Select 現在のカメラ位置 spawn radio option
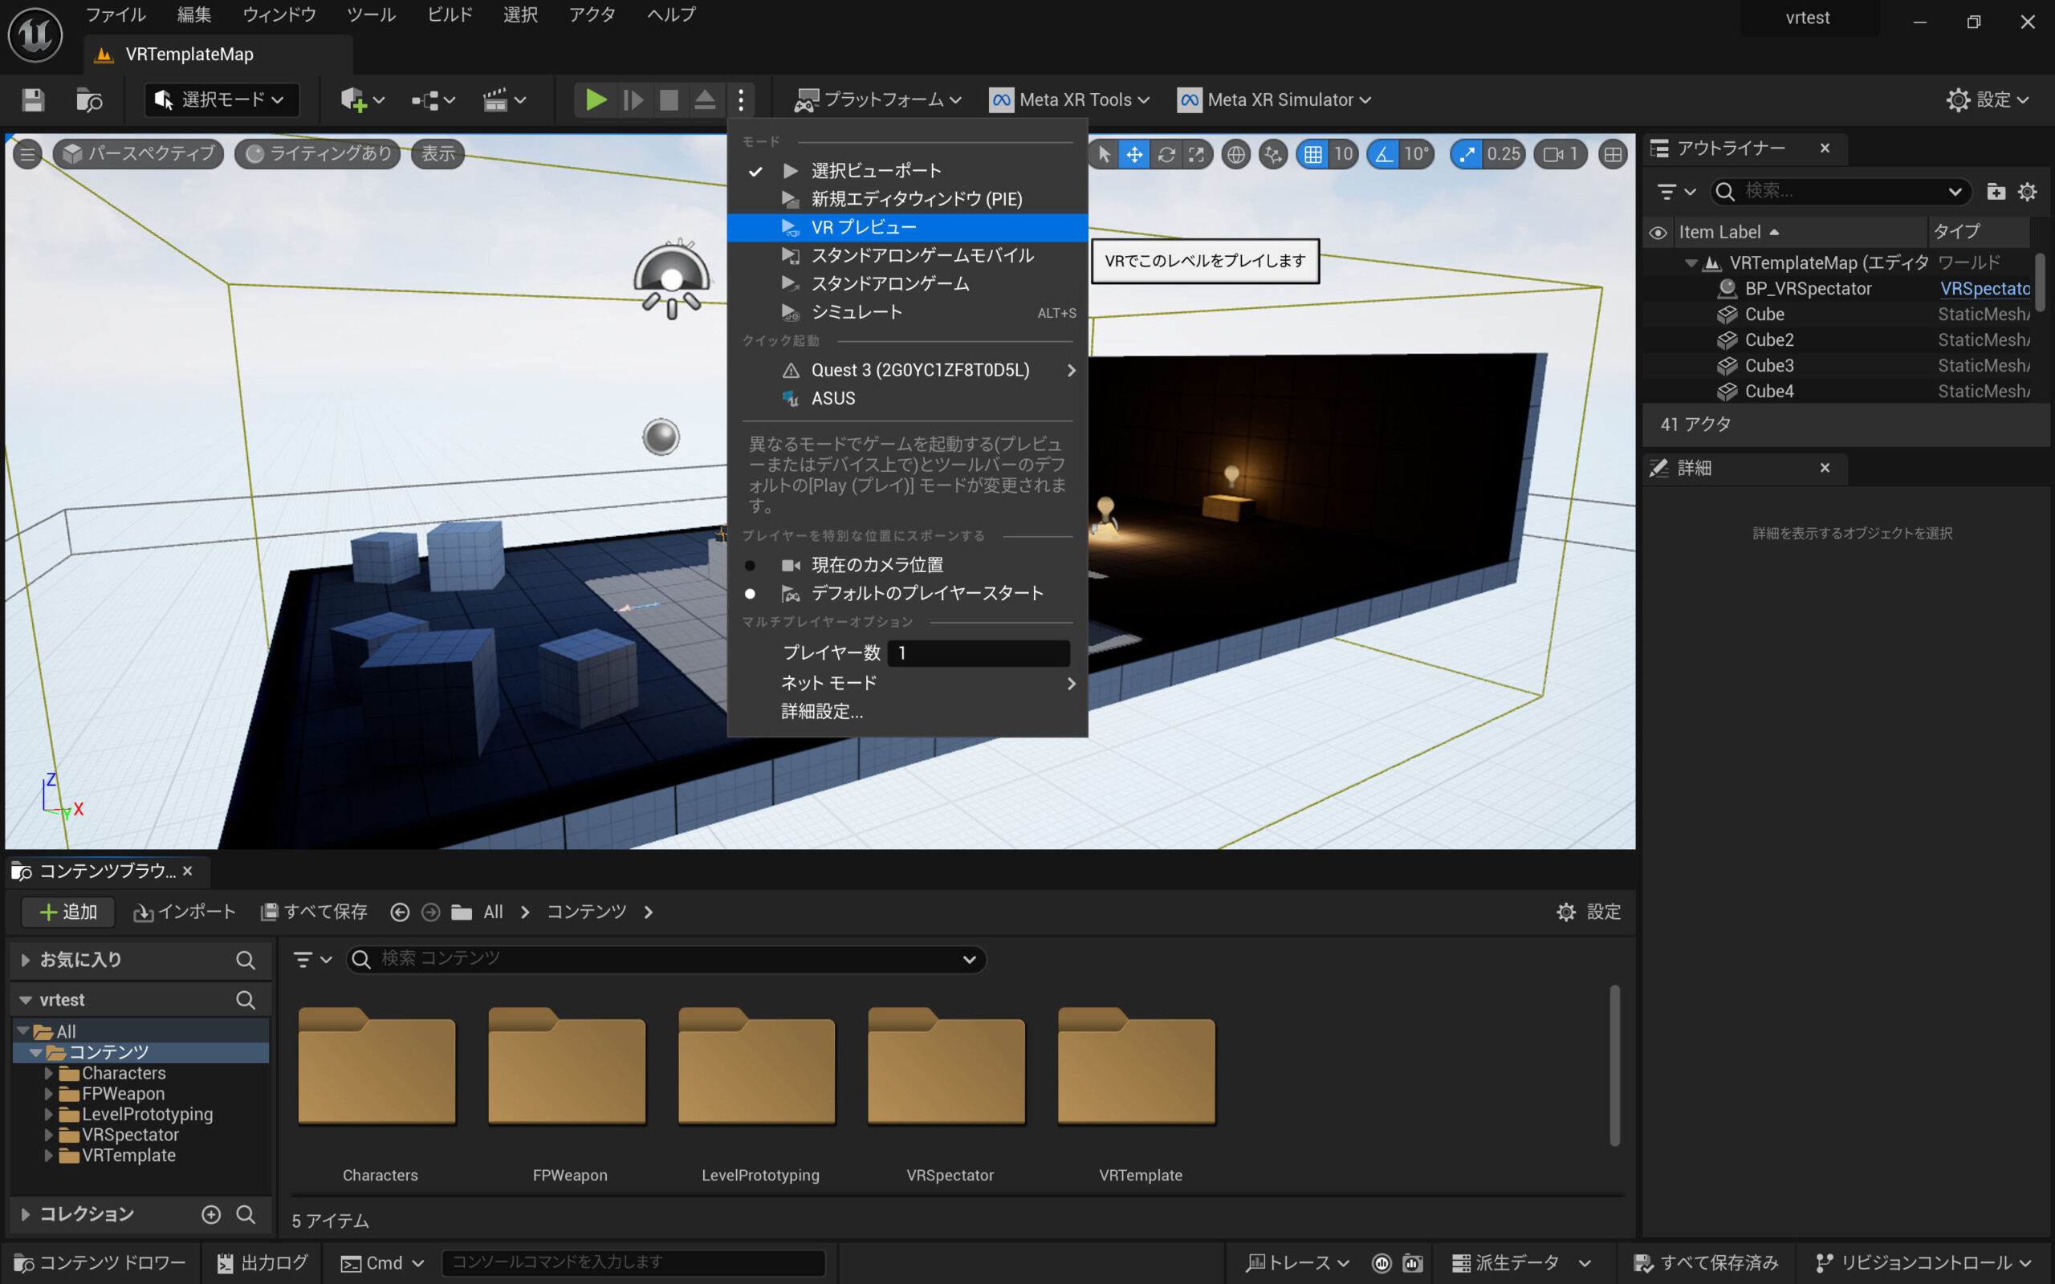Viewport: 2055px width, 1284px height. click(750, 566)
